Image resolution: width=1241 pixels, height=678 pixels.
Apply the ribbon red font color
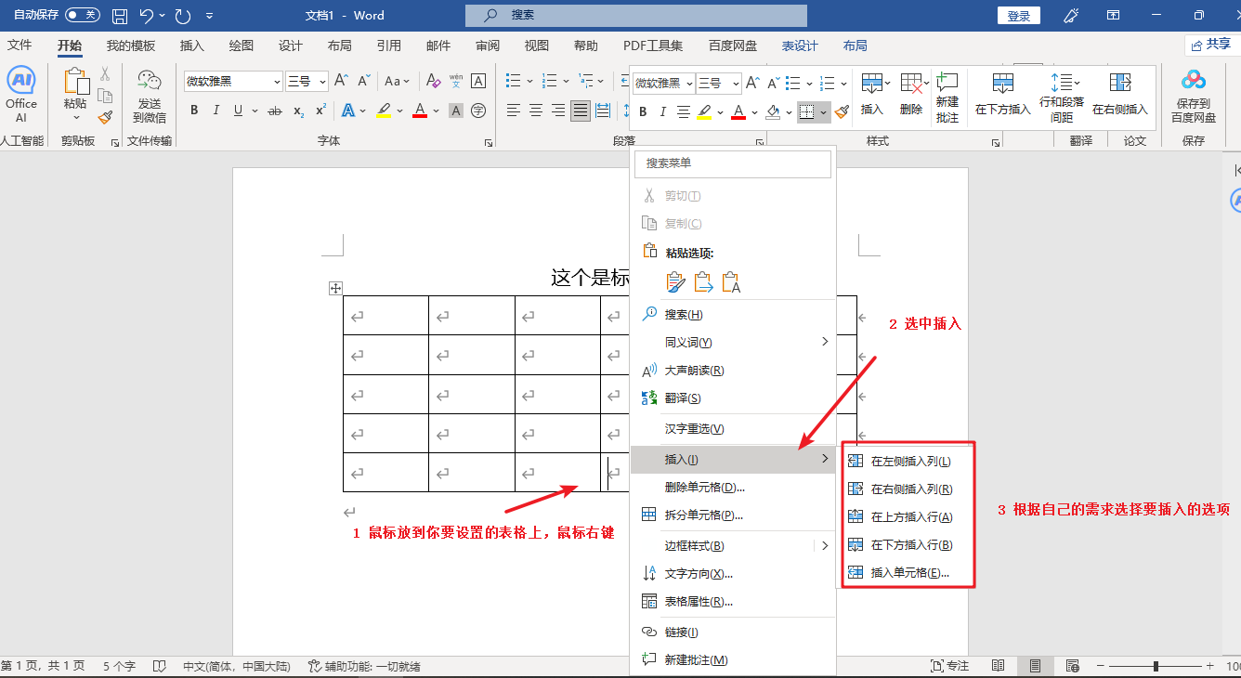coord(420,111)
